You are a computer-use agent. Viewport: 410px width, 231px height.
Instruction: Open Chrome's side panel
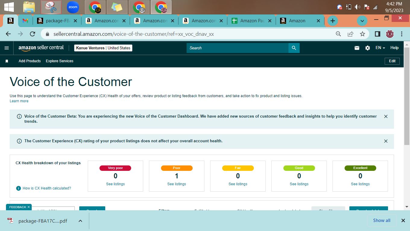(x=377, y=34)
